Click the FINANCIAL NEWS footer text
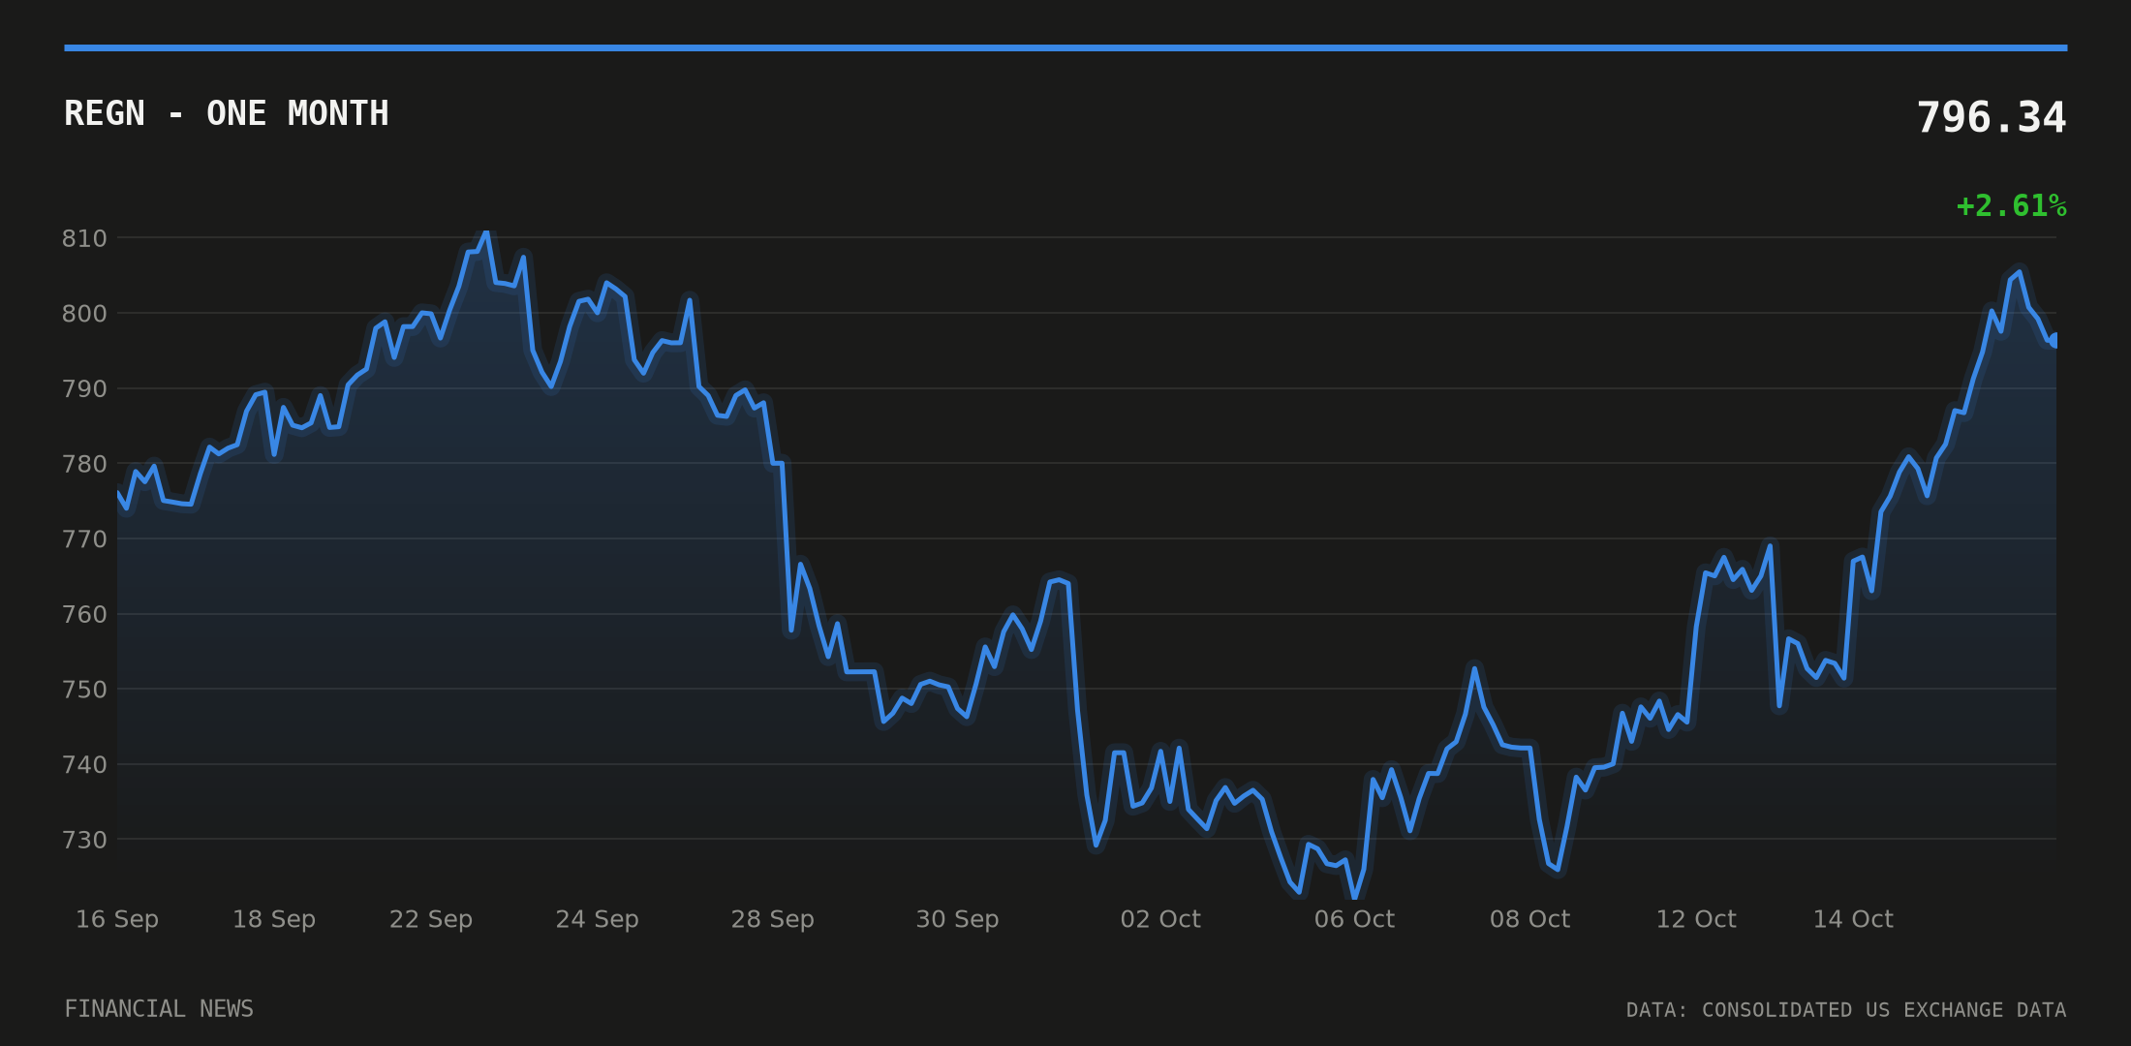 pyautogui.click(x=159, y=1009)
